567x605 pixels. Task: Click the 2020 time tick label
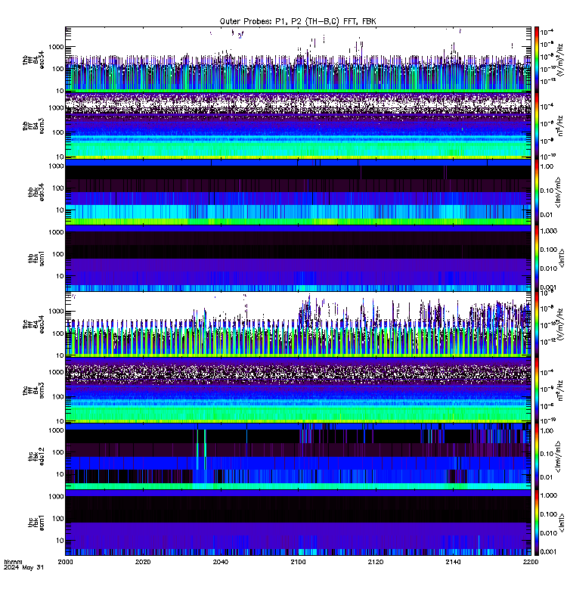[143, 562]
